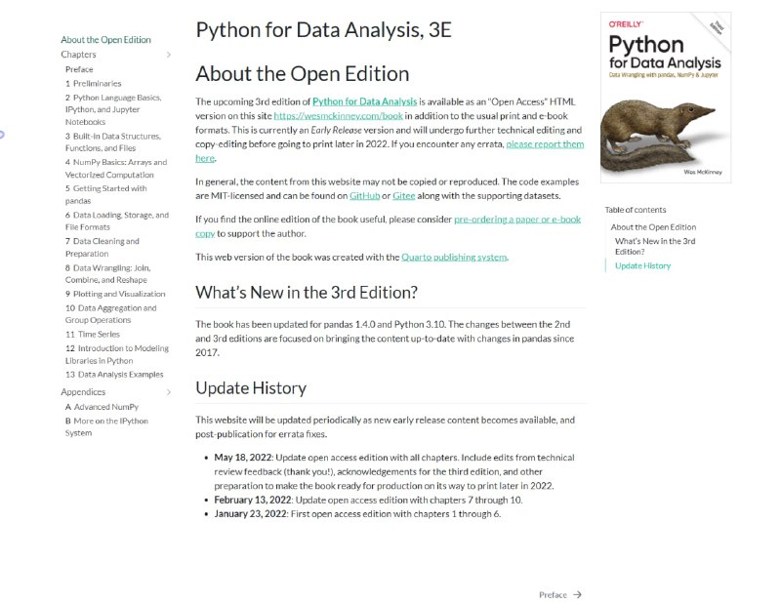Click the Update History heading
Viewport: 781px width, 604px height.
point(251,388)
